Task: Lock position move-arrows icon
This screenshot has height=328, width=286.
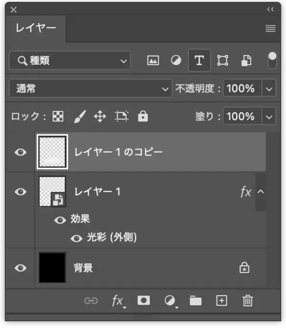Action: tap(100, 116)
